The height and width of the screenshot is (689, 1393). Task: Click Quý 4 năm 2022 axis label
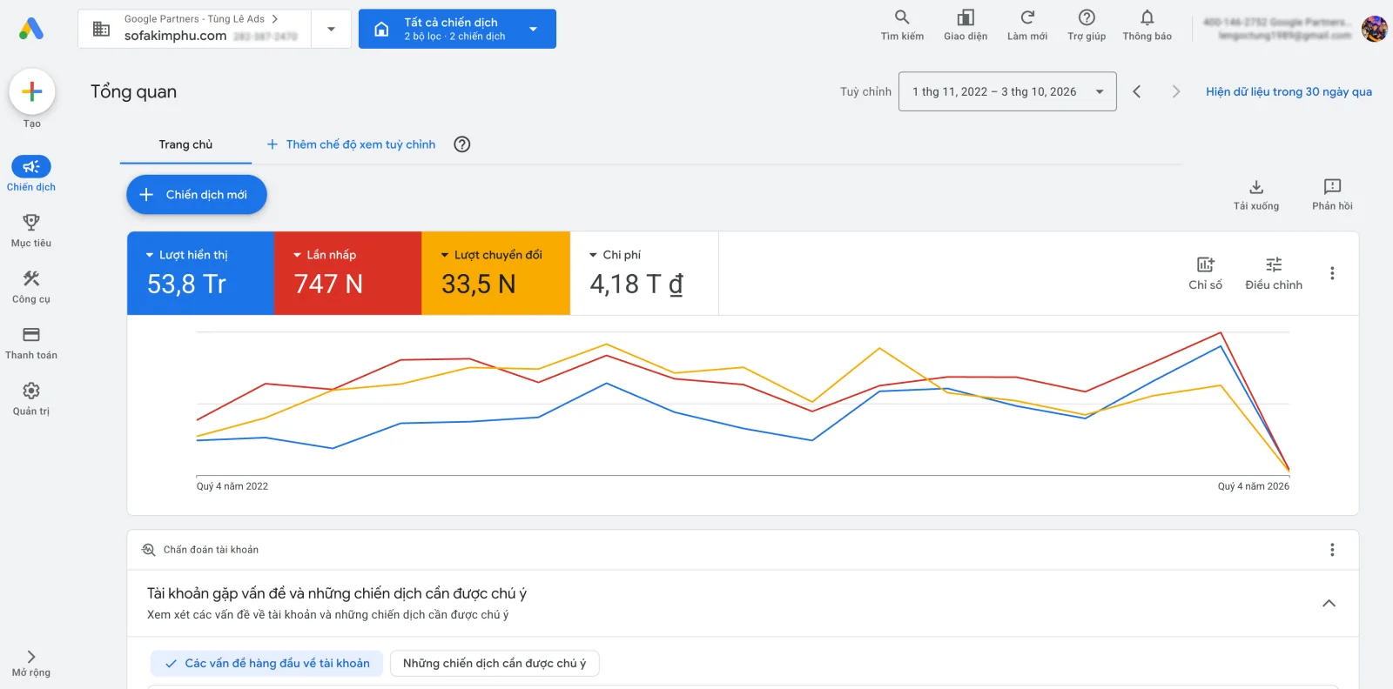[x=232, y=486]
